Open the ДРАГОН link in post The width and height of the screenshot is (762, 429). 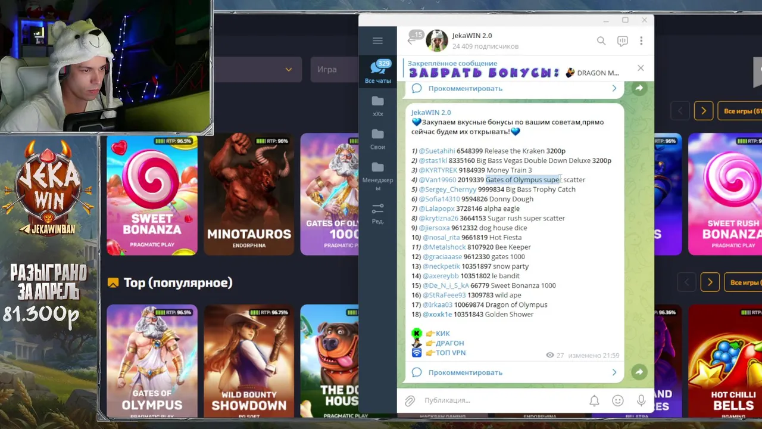click(x=449, y=343)
